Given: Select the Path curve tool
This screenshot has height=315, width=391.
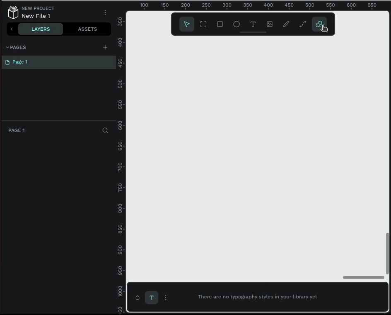Looking at the screenshot, I should (303, 24).
